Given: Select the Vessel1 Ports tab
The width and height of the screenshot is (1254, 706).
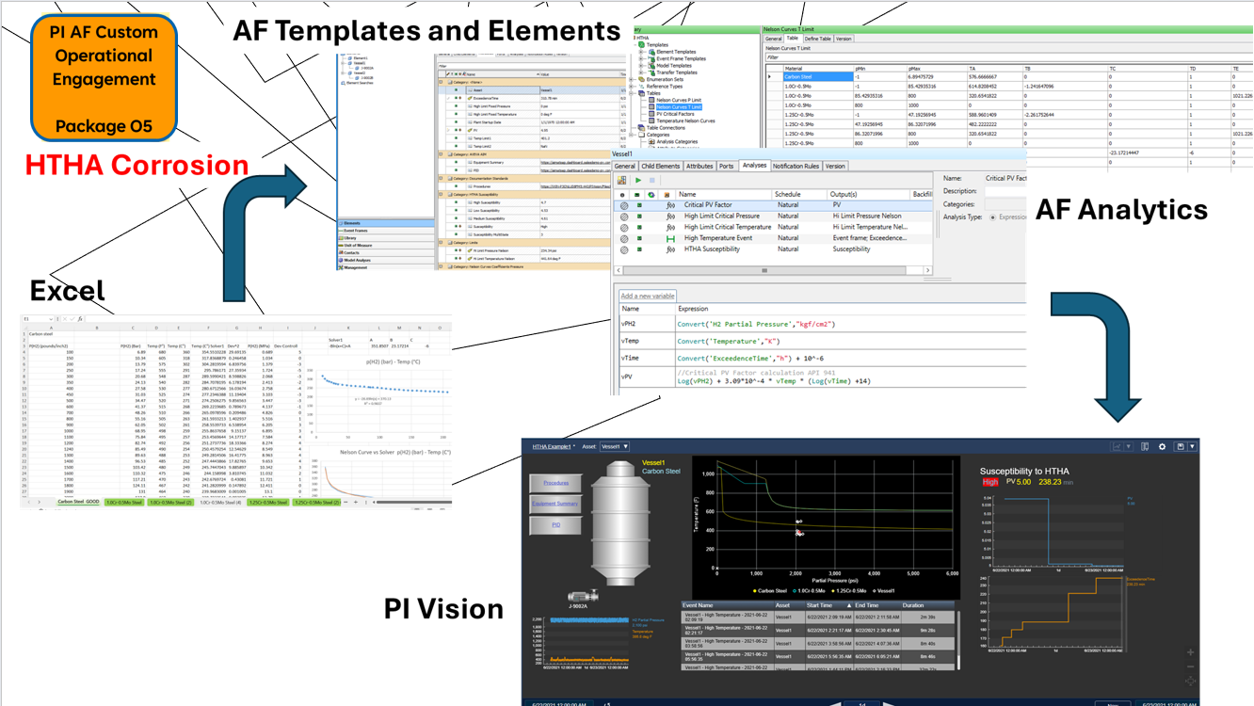Looking at the screenshot, I should coord(727,166).
